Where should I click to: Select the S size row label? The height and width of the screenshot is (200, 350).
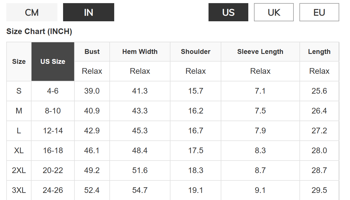19,91
